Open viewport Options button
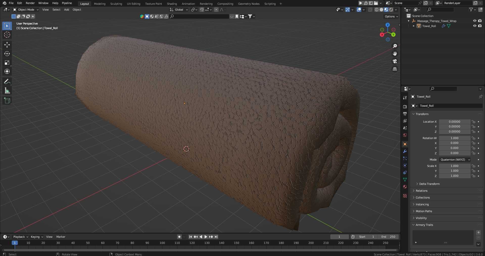 pos(391,16)
